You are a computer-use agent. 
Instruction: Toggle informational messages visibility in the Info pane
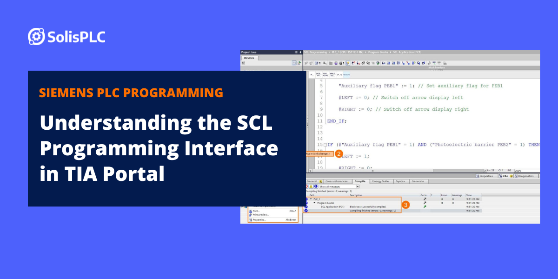pyautogui.click(x=316, y=186)
